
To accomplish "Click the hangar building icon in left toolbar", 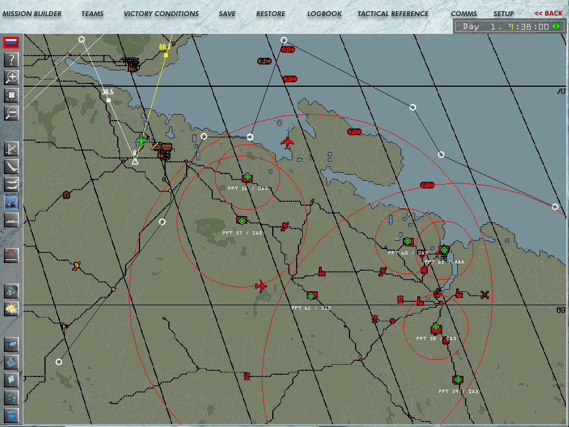I will pos(11,291).
